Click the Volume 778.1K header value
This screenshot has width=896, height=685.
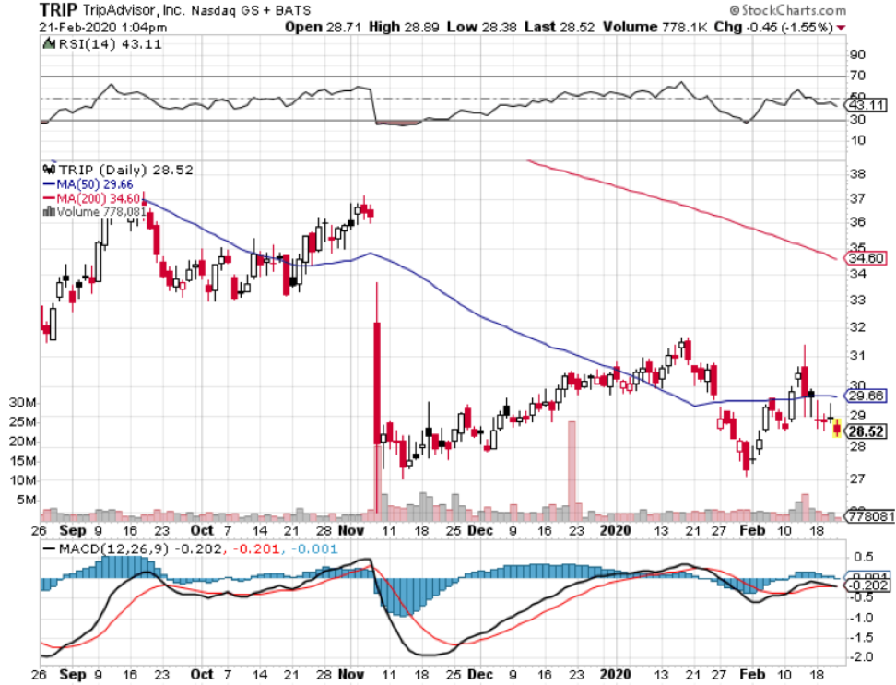coord(654,28)
